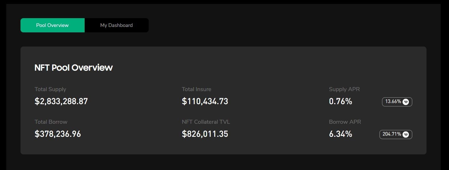Open the Pool Overview tab
Viewport: 449px width, 170px height.
pyautogui.click(x=52, y=25)
